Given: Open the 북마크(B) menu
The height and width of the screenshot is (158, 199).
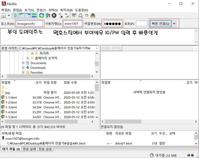Looking at the screenshot, I should [66, 10].
